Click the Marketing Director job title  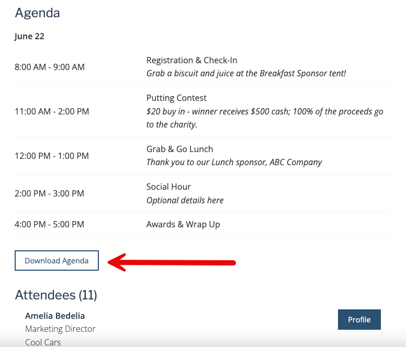click(x=60, y=329)
